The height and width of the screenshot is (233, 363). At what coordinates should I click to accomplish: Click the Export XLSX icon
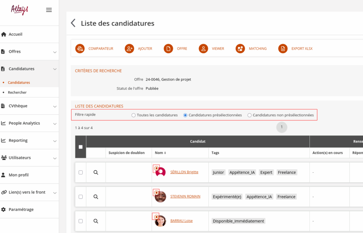coord(283,49)
